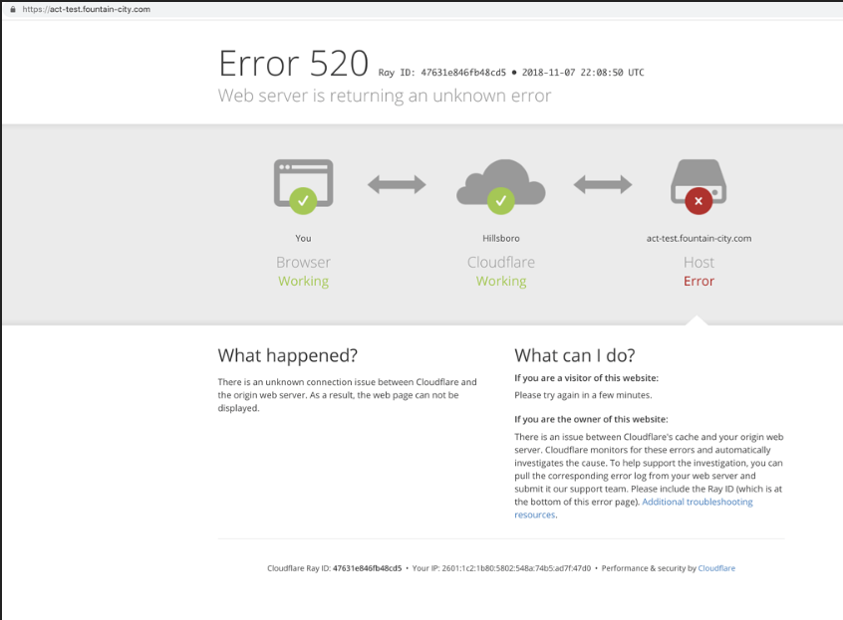The height and width of the screenshot is (620, 843).
Task: Click the Hillsboro location label
Action: pyautogui.click(x=500, y=239)
